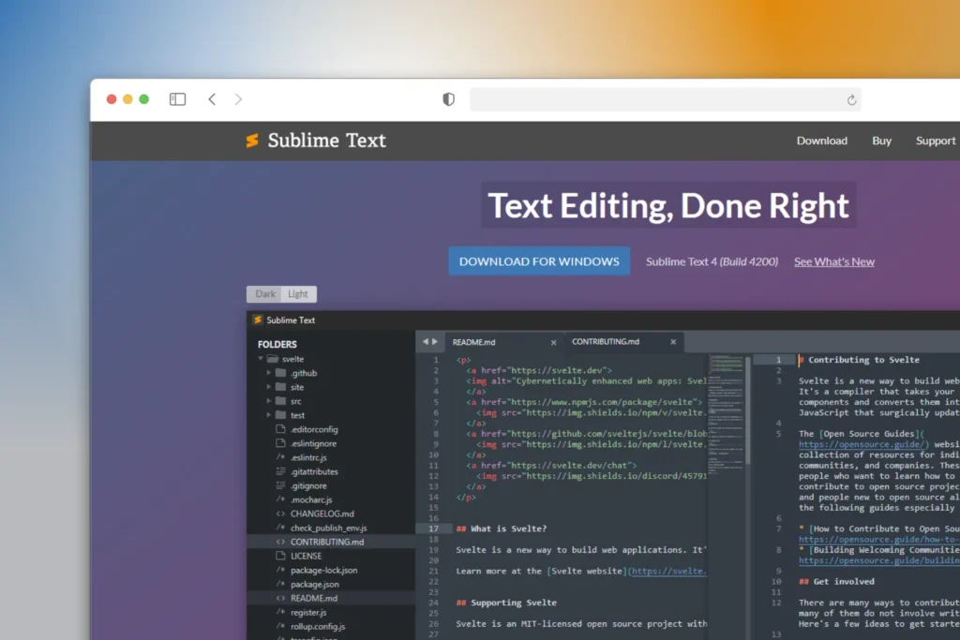Click the 'Supporting Svelte' heading line
Viewport: 960px width, 640px height.
coord(506,603)
